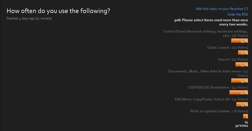
Task: Click the "Grab the RSS" link
Action: (238, 14)
